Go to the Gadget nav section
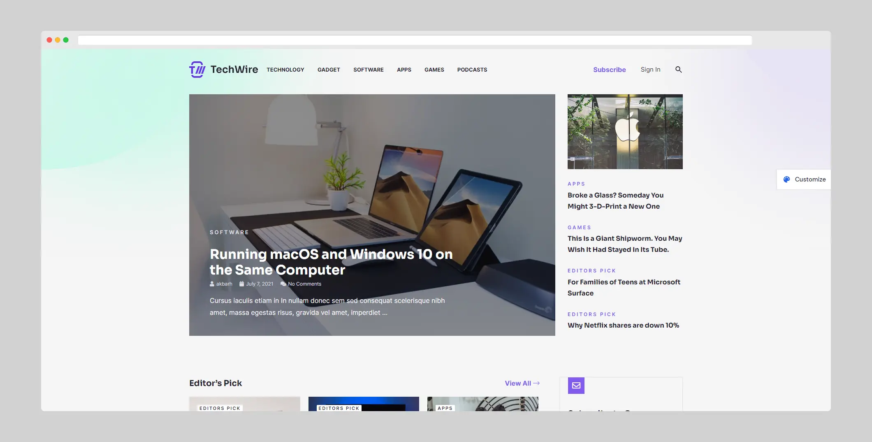This screenshot has height=442, width=872. pyautogui.click(x=329, y=70)
